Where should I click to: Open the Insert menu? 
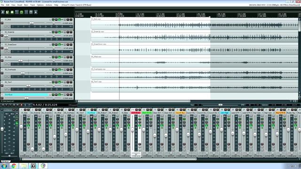click(20, 5)
